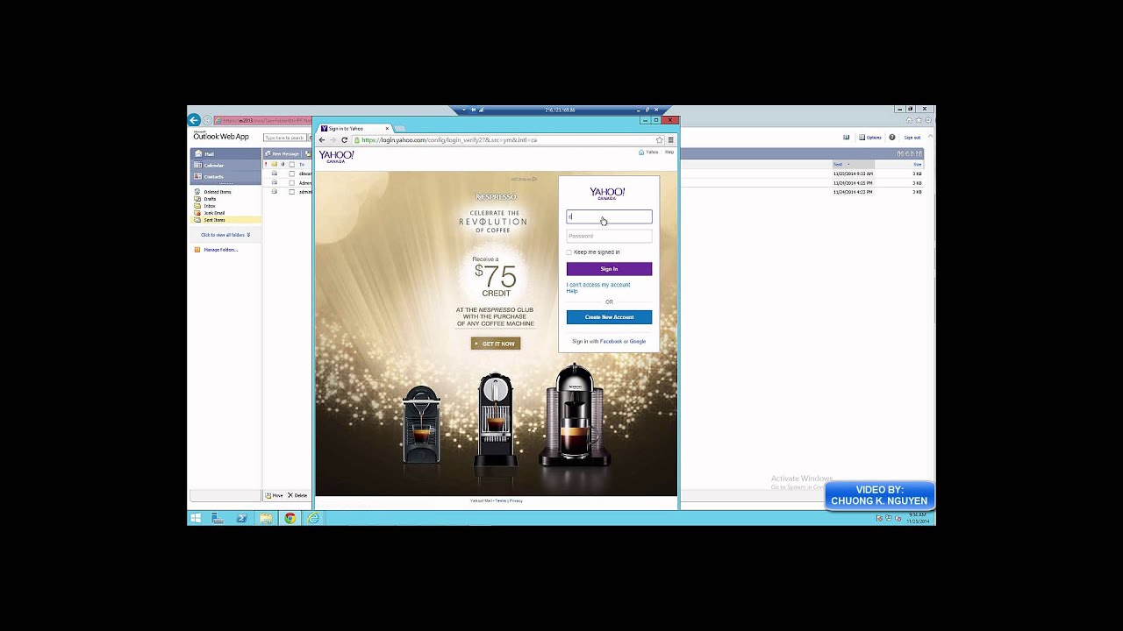Open a new Chrome tab
The width and height of the screenshot is (1123, 631).
pos(400,129)
